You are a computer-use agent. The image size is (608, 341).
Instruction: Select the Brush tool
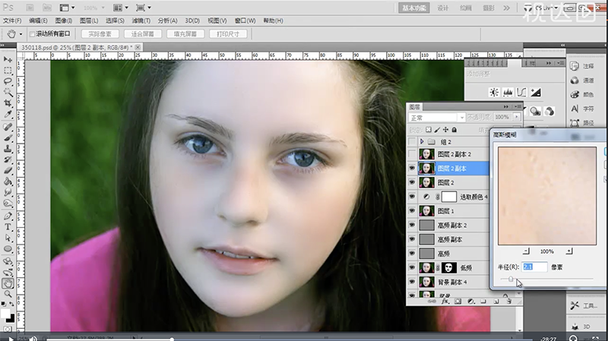pyautogui.click(x=8, y=138)
